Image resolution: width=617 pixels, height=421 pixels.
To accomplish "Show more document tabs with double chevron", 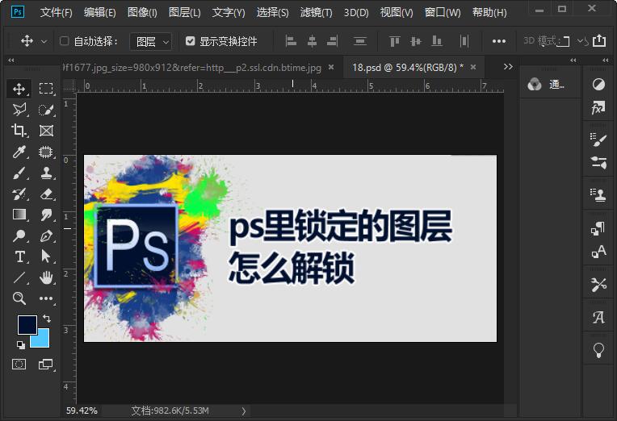I will (508, 67).
